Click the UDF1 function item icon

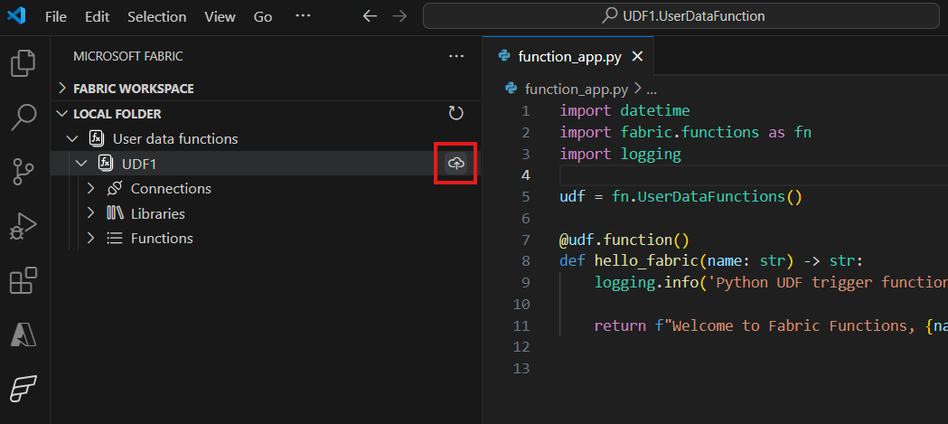click(106, 164)
